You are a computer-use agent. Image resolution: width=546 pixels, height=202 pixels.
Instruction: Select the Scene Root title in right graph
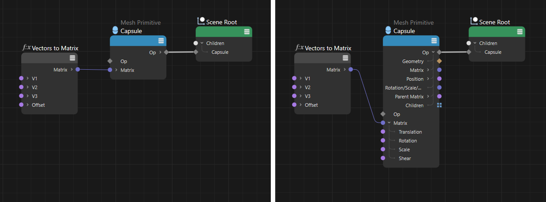(494, 22)
